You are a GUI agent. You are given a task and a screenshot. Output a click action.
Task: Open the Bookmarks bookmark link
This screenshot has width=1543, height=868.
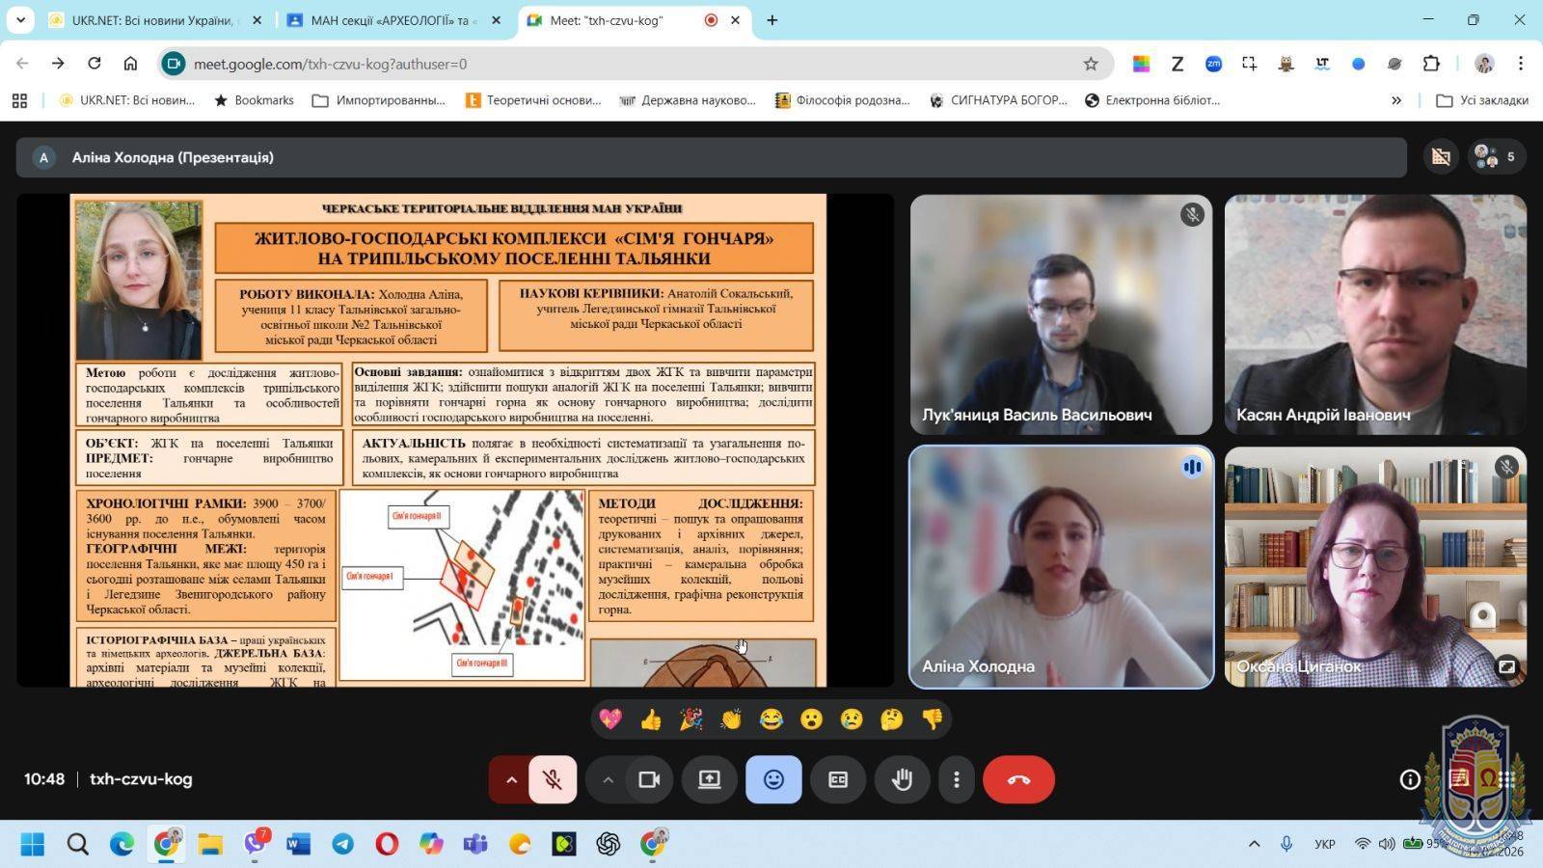point(254,100)
